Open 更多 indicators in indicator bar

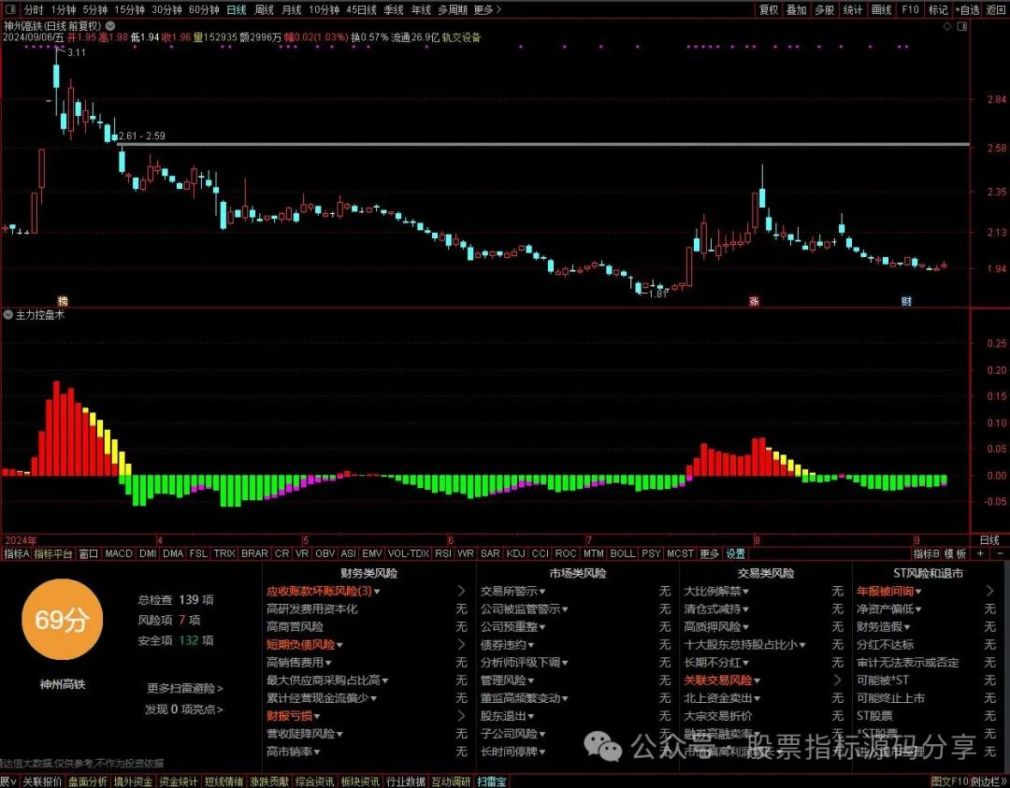coord(709,553)
